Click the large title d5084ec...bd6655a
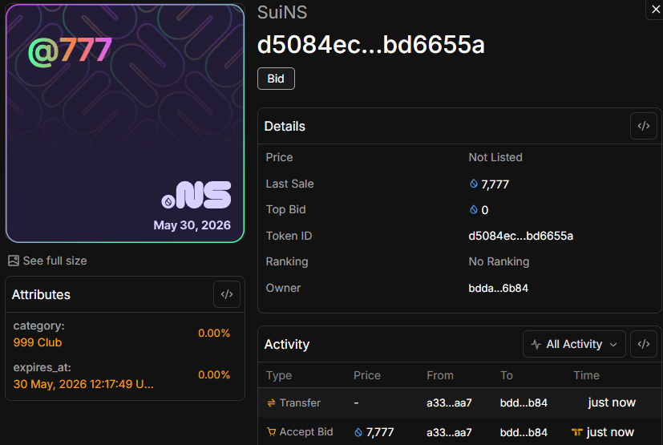Viewport: 663px width, 445px height. point(371,44)
